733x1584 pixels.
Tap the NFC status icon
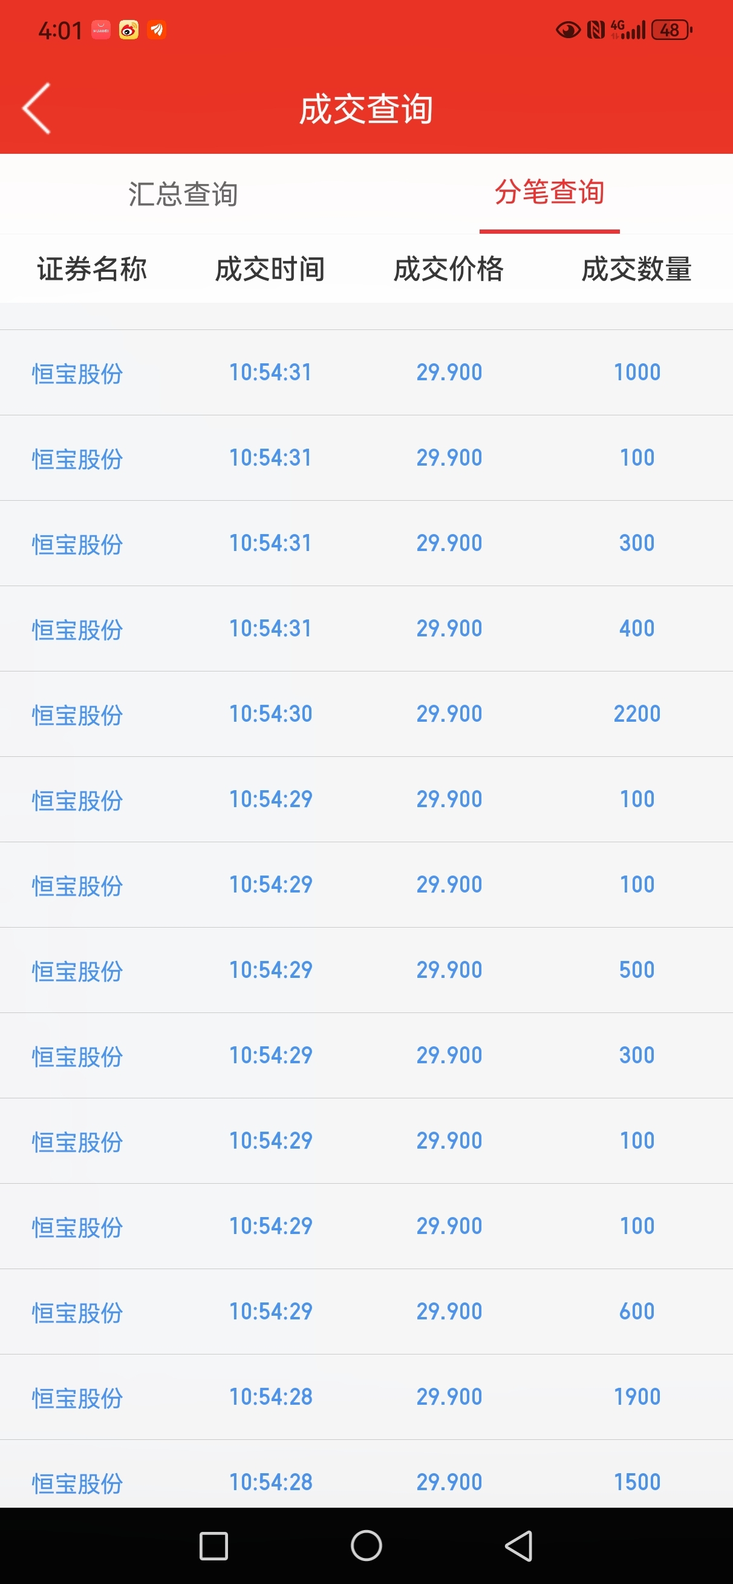click(596, 30)
